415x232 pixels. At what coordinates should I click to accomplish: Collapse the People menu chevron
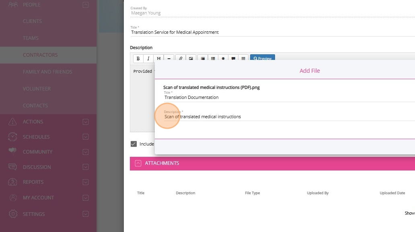point(86,5)
